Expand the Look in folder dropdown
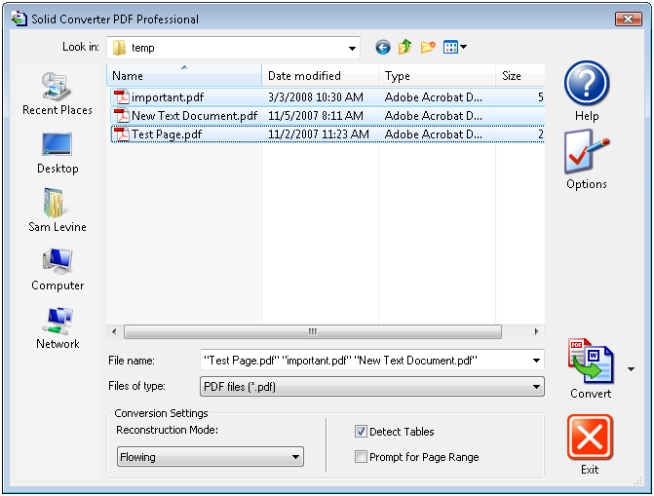This screenshot has height=496, width=654. tap(353, 48)
